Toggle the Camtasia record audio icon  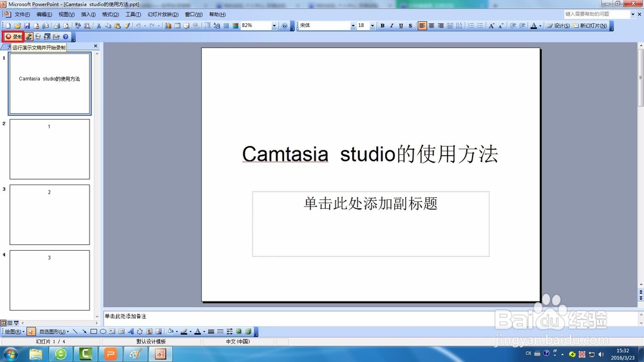[29, 37]
